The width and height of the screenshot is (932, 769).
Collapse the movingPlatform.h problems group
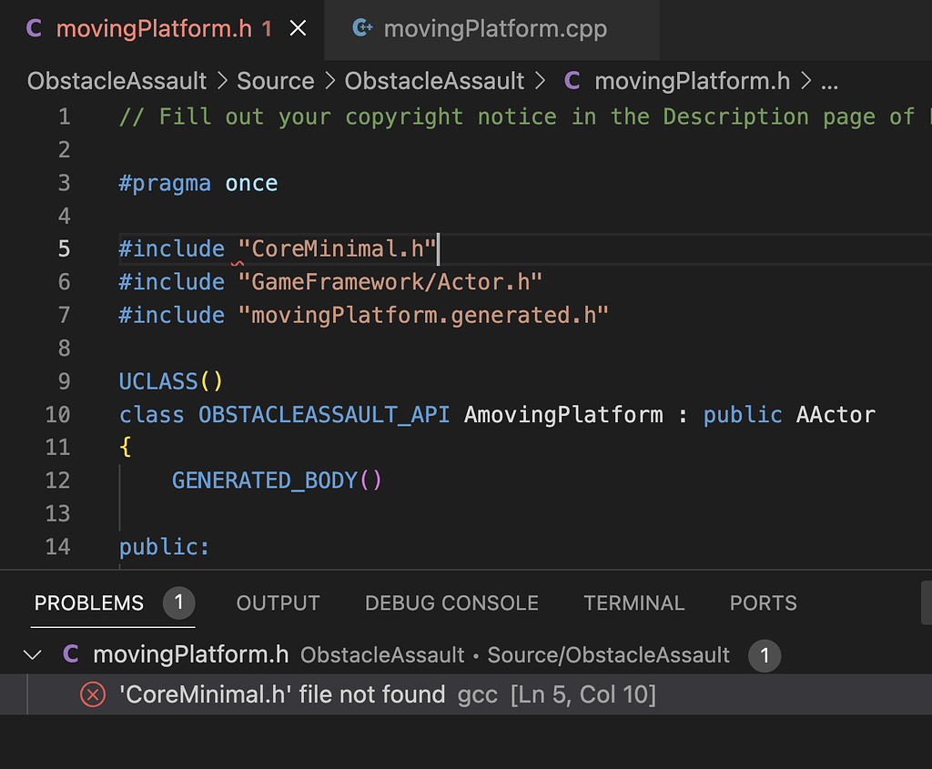[33, 654]
